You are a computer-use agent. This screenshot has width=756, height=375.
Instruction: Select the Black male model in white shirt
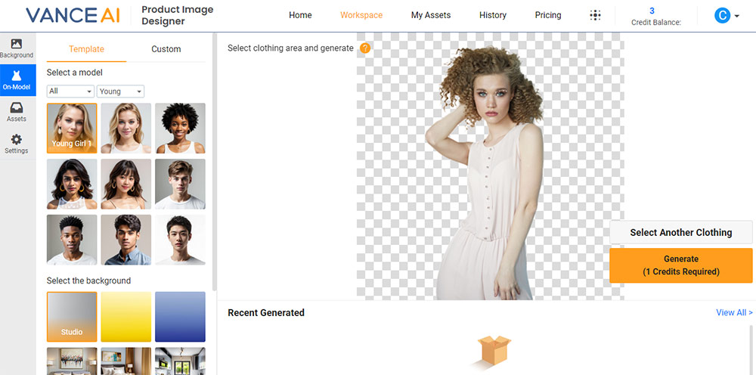[x=72, y=240]
